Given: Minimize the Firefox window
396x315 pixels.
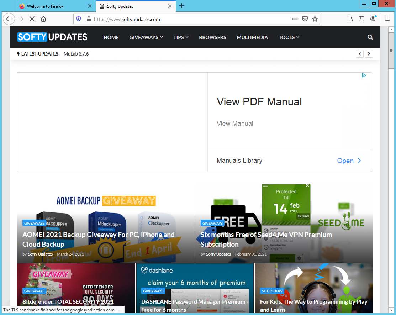Looking at the screenshot, I should click(364, 4).
